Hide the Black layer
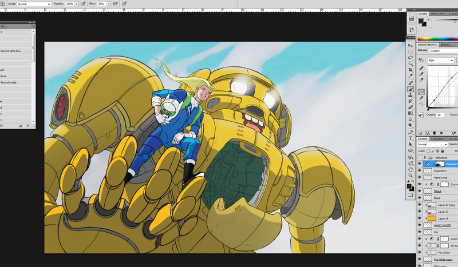Screen dimensions: 458x267 click(420, 198)
